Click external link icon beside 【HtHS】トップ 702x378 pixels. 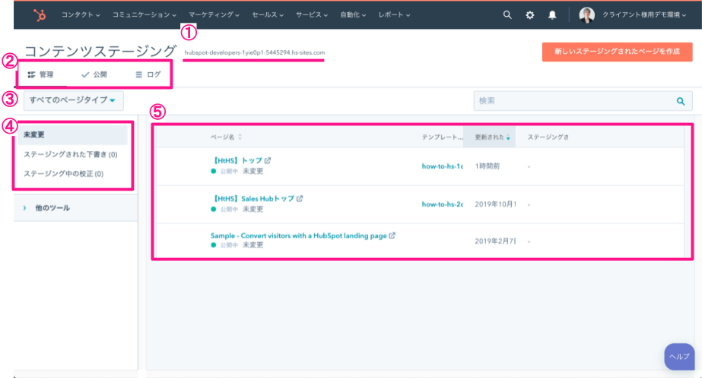(x=267, y=161)
